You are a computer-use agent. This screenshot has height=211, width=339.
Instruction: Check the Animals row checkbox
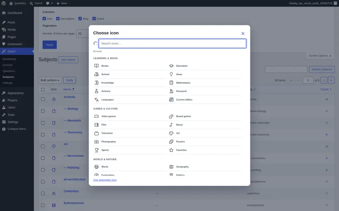pyautogui.click(x=43, y=99)
